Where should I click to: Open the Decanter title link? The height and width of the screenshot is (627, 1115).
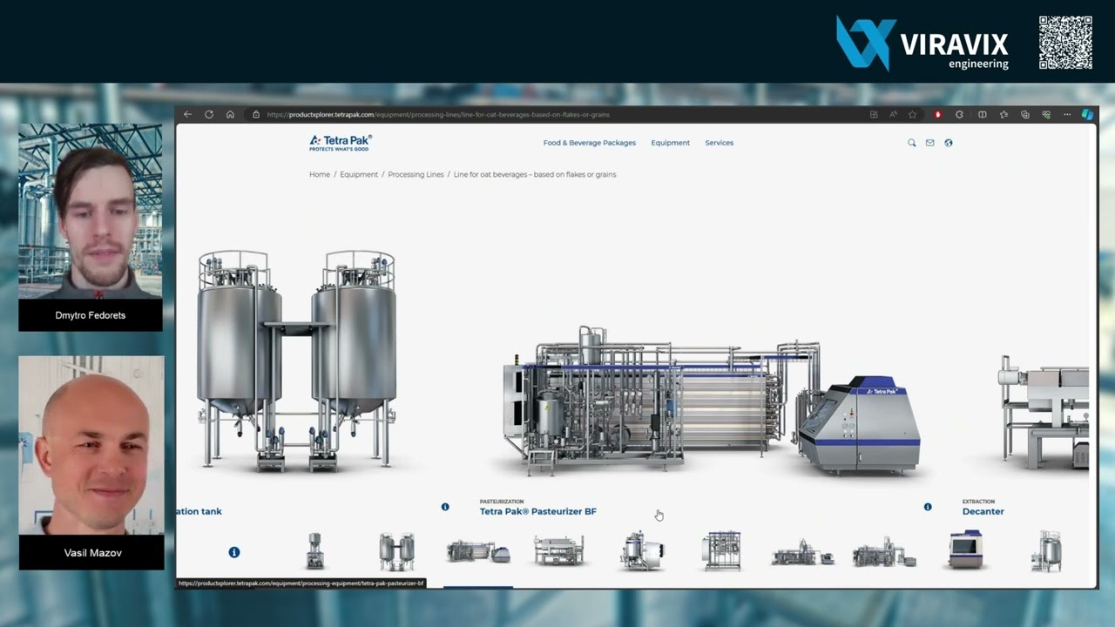click(x=983, y=511)
